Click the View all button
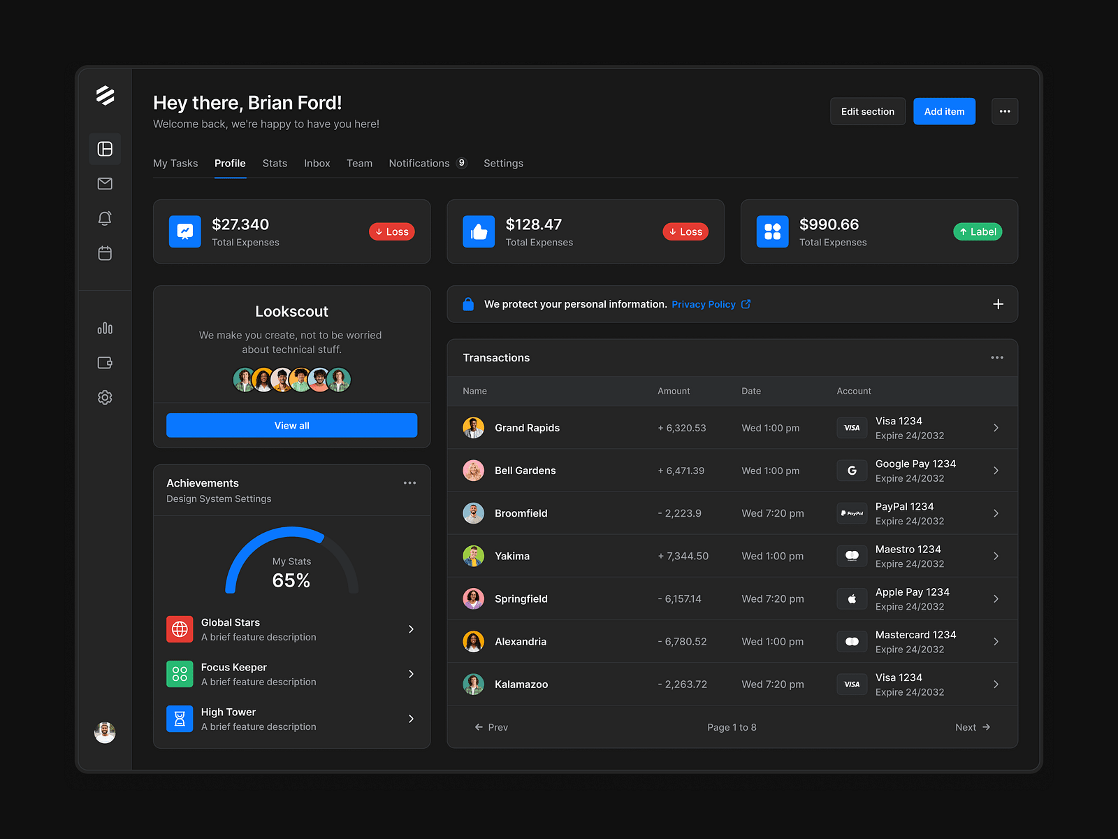1118x839 pixels. (291, 425)
